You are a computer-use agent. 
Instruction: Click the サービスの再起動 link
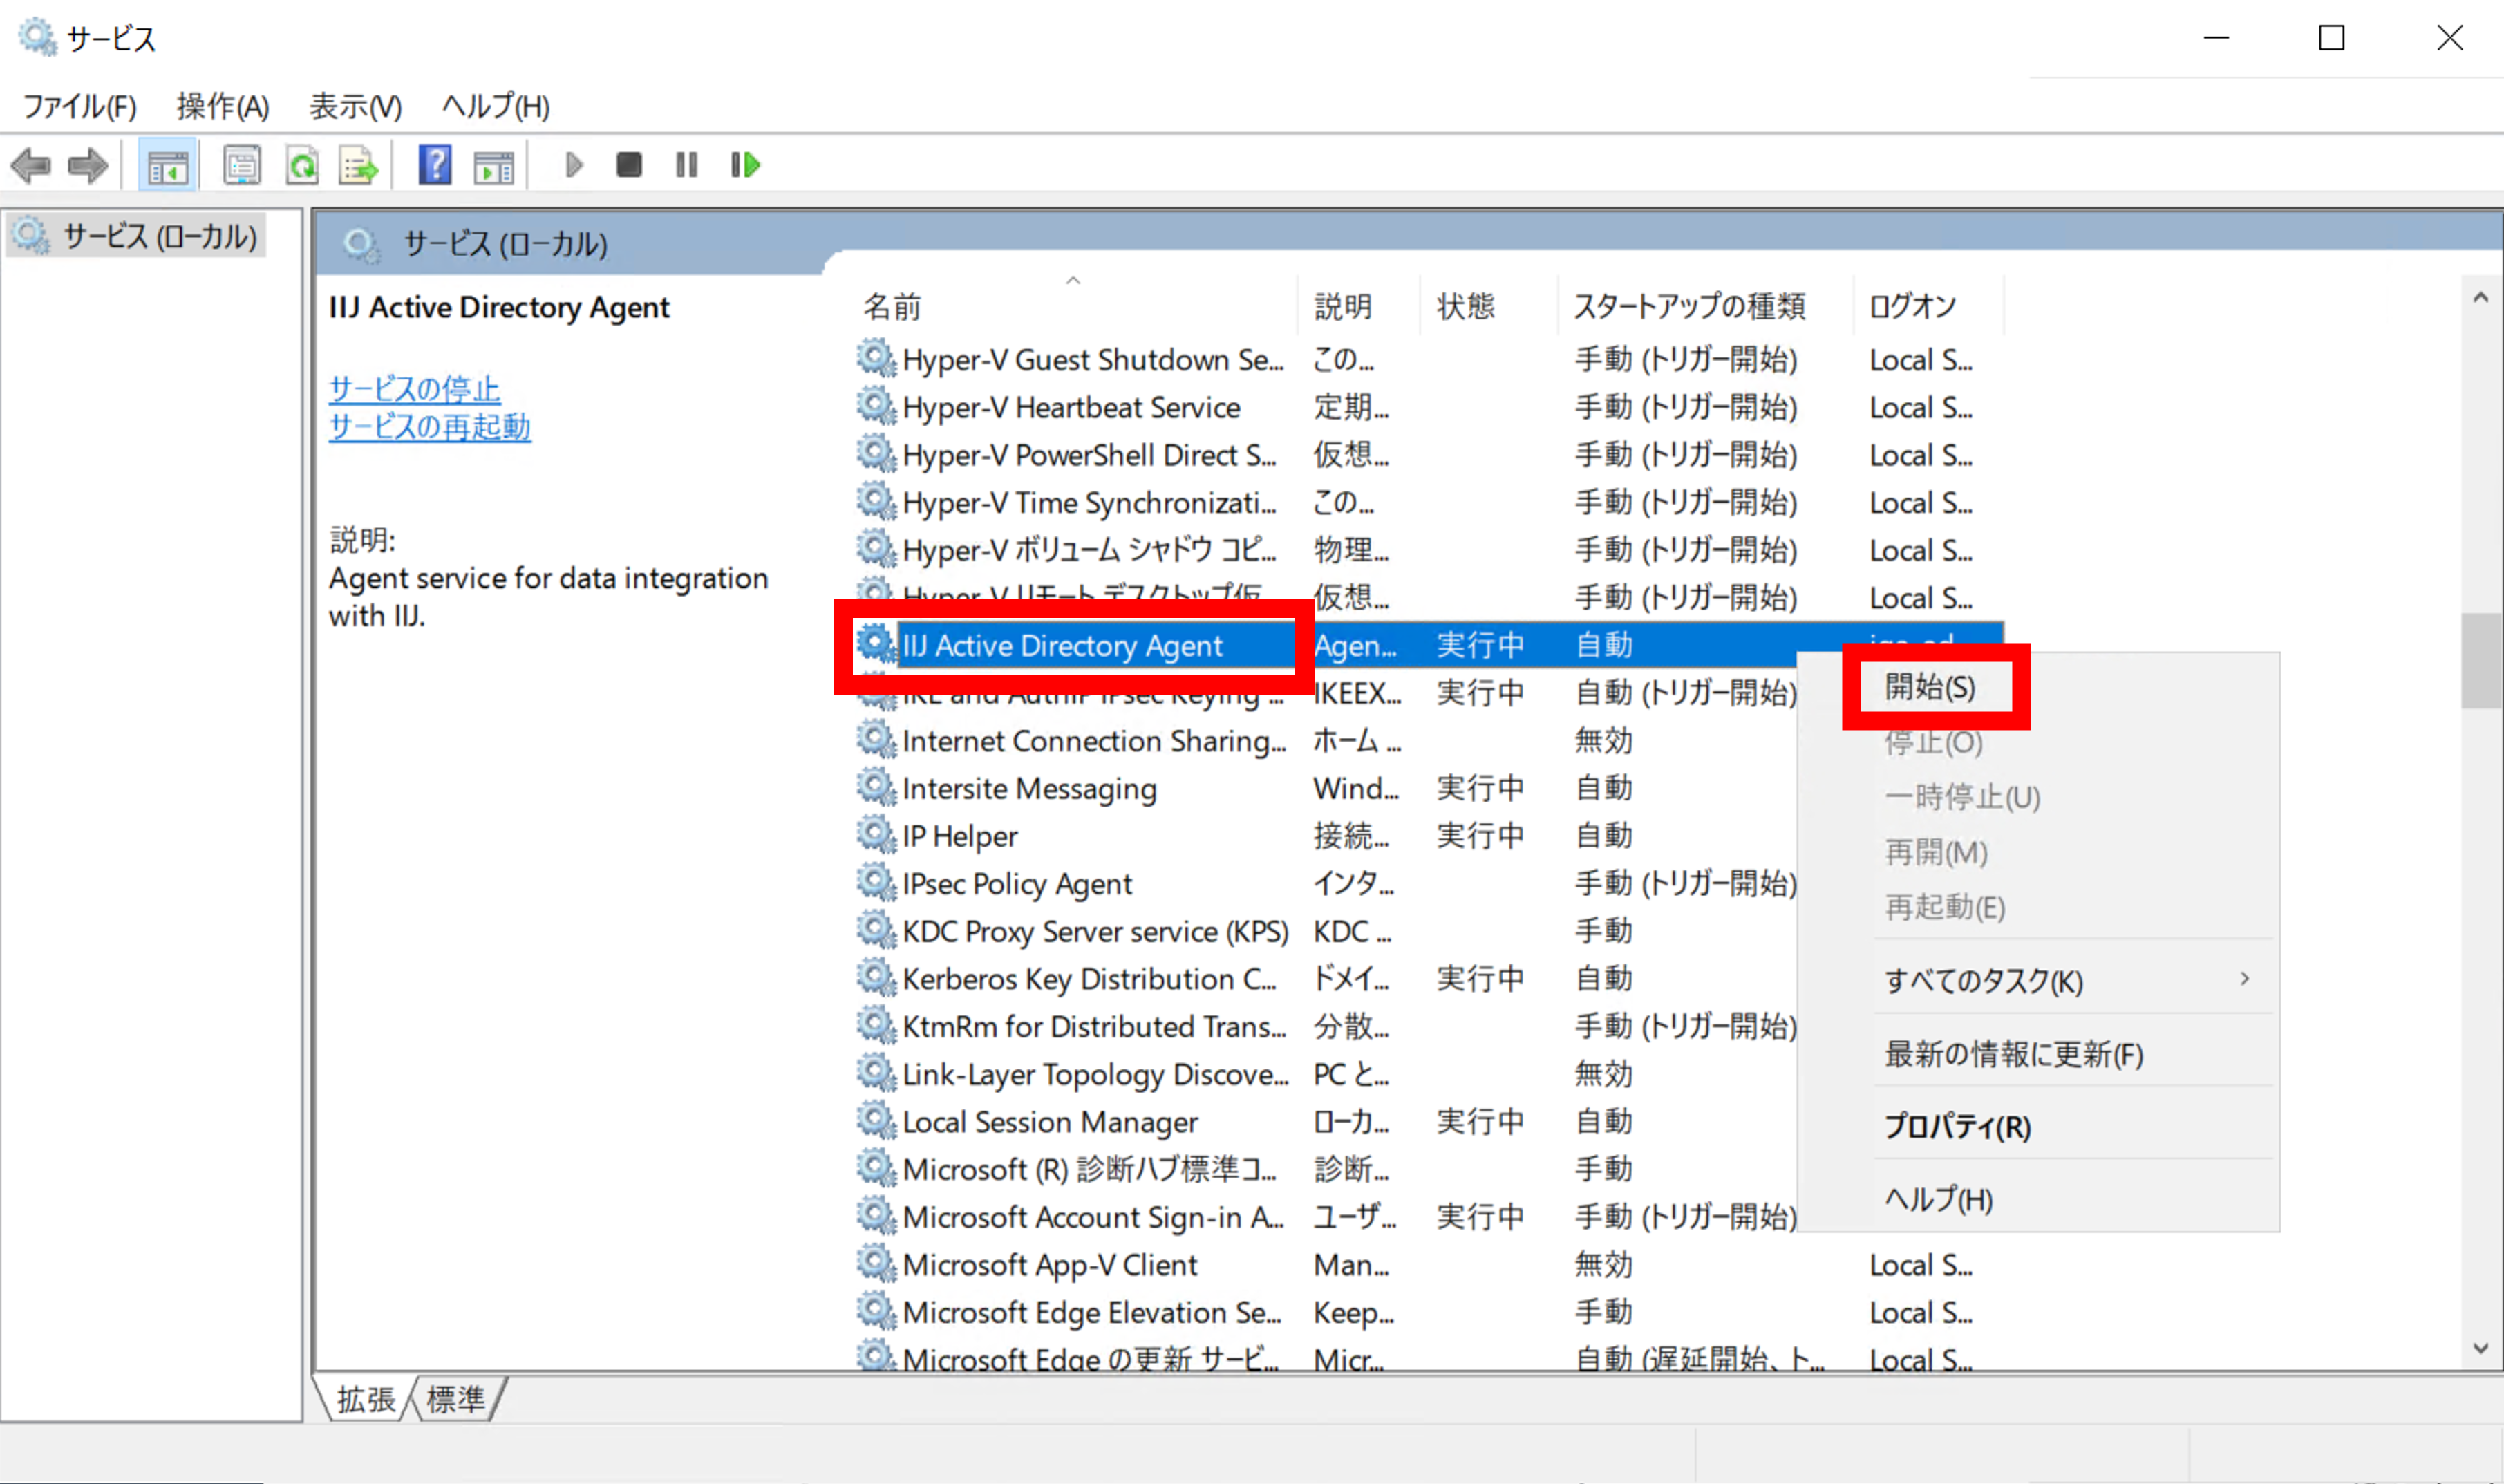429,427
